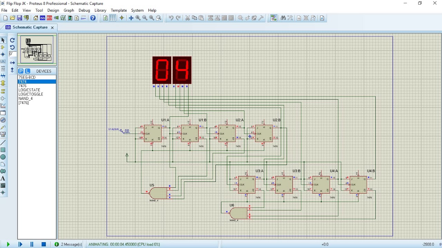This screenshot has height=248, width=442.
Task: Rotate clockwise using the rotate icon
Action: [12, 40]
